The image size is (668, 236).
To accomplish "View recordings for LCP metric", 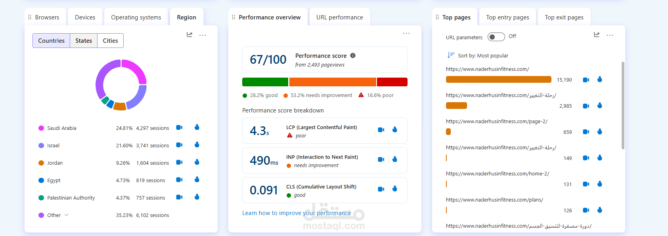I will tap(381, 130).
